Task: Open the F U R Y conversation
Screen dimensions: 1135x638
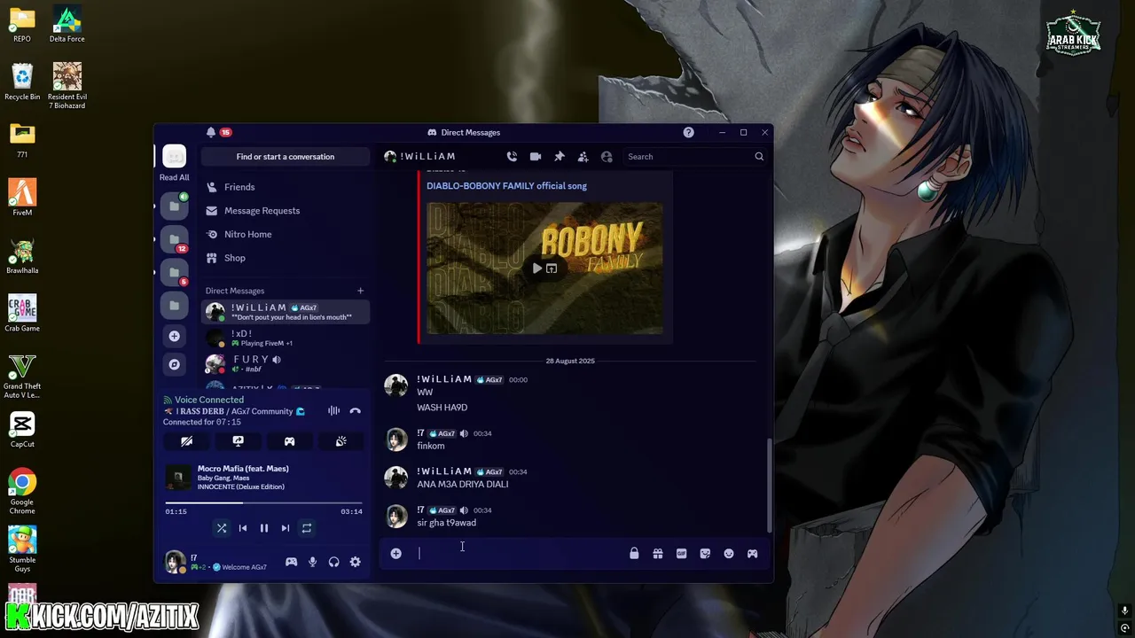Action: tap(286, 363)
